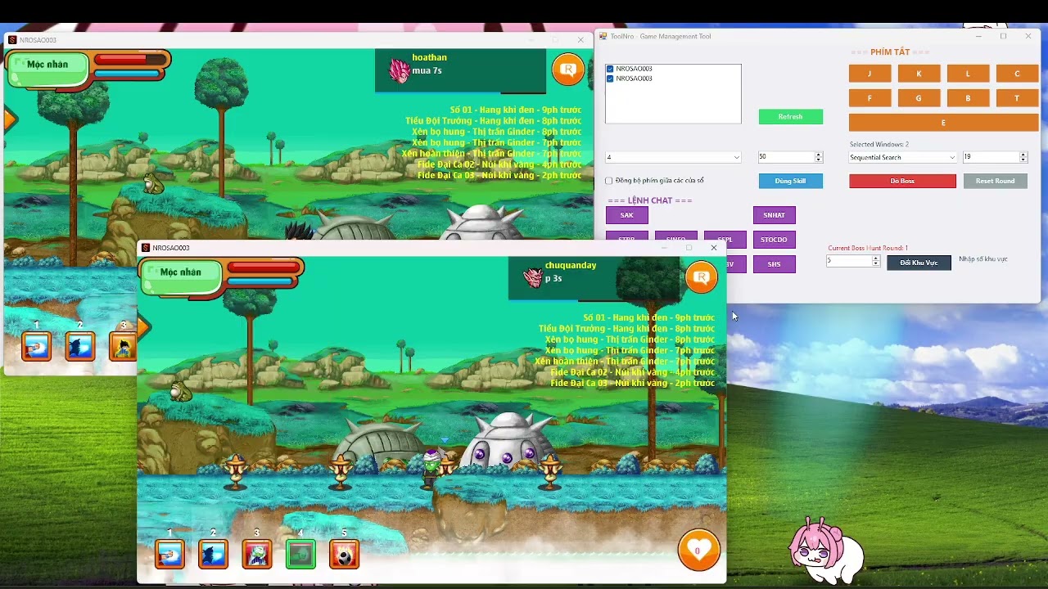Use skill 5 ball icon in front game
1048x589 pixels.
345,554
